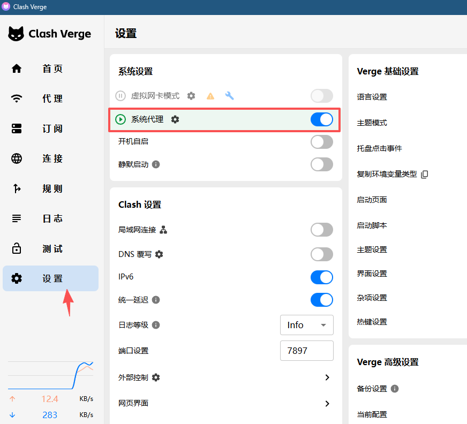Click the home icon in sidebar
The height and width of the screenshot is (424, 467).
point(17,69)
